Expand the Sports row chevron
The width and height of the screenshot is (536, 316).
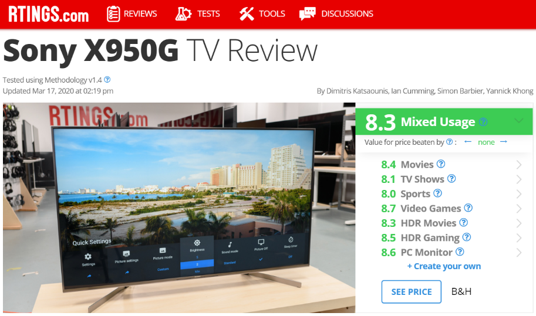click(519, 194)
